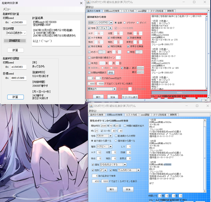Open 設定(O) menu in the red window
This screenshot has height=202, width=211.
(x=90, y=7)
